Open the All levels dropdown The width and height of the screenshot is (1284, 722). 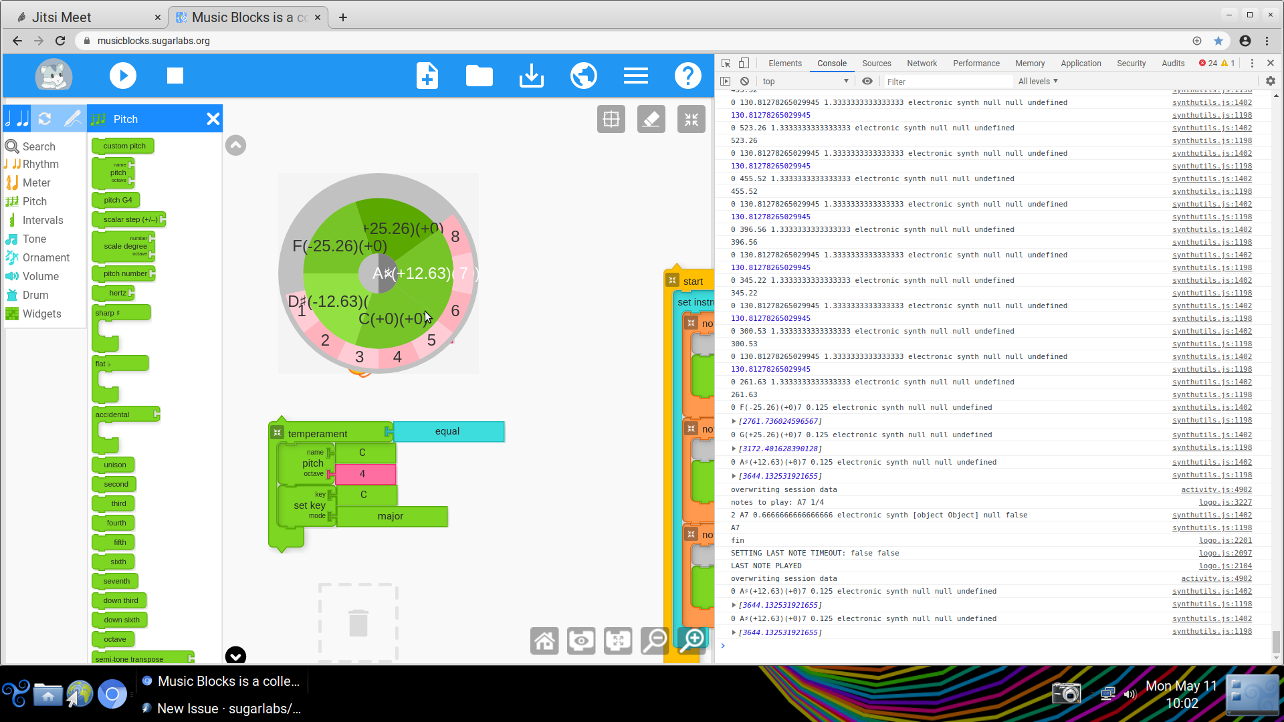point(1038,82)
